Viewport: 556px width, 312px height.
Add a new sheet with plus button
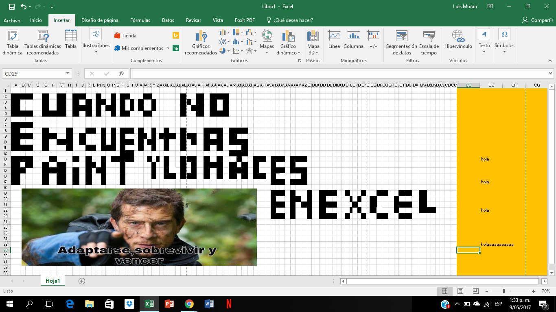(x=82, y=281)
